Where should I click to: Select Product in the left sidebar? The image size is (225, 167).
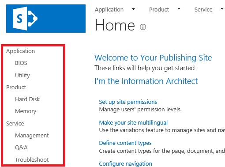point(16,87)
